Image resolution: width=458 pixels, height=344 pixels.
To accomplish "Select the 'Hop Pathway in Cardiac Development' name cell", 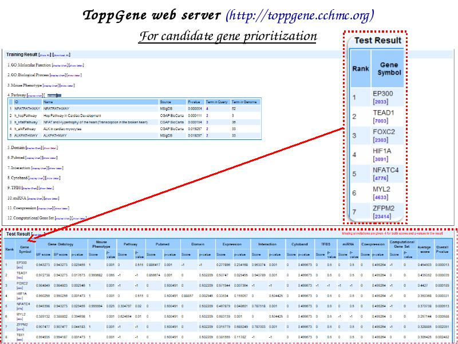I will pyautogui.click(x=73, y=116).
